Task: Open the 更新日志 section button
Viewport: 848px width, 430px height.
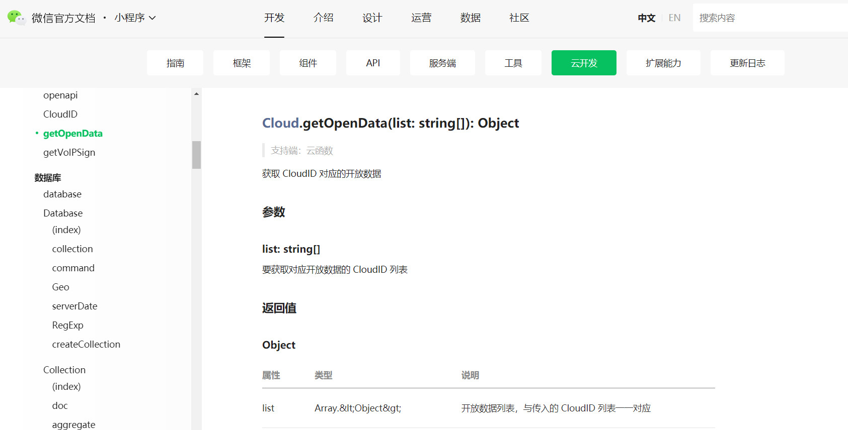Action: tap(747, 63)
